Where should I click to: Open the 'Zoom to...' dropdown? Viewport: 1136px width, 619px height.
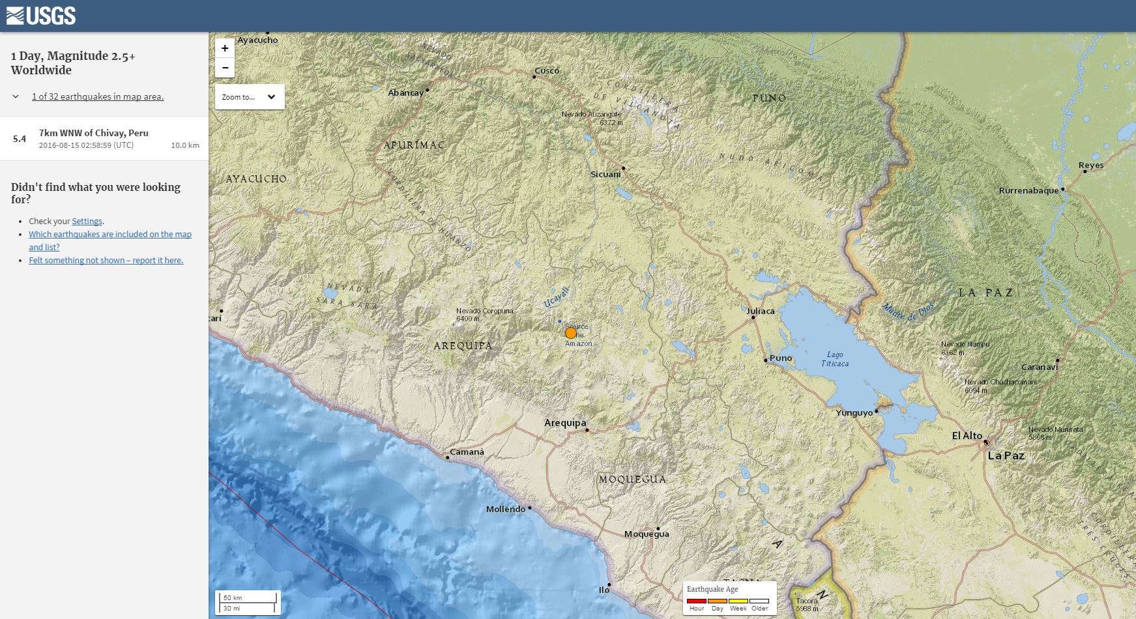(x=250, y=97)
